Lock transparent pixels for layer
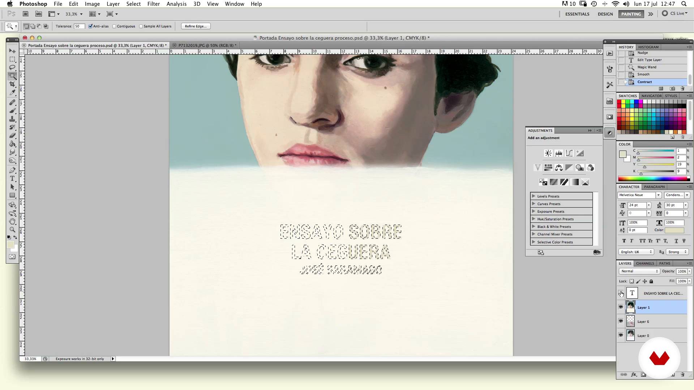Image resolution: width=694 pixels, height=390 pixels. coord(631,281)
